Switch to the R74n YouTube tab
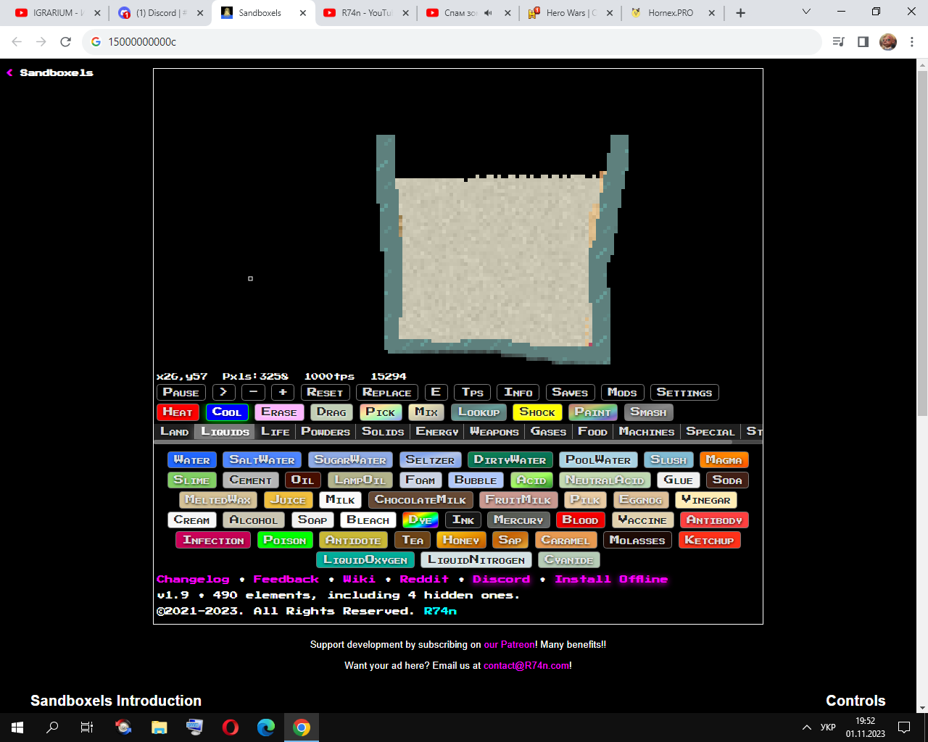Screen dimensions: 928x742 (x=366, y=13)
